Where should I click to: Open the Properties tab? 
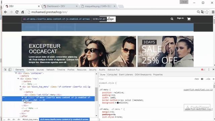click(x=158, y=75)
